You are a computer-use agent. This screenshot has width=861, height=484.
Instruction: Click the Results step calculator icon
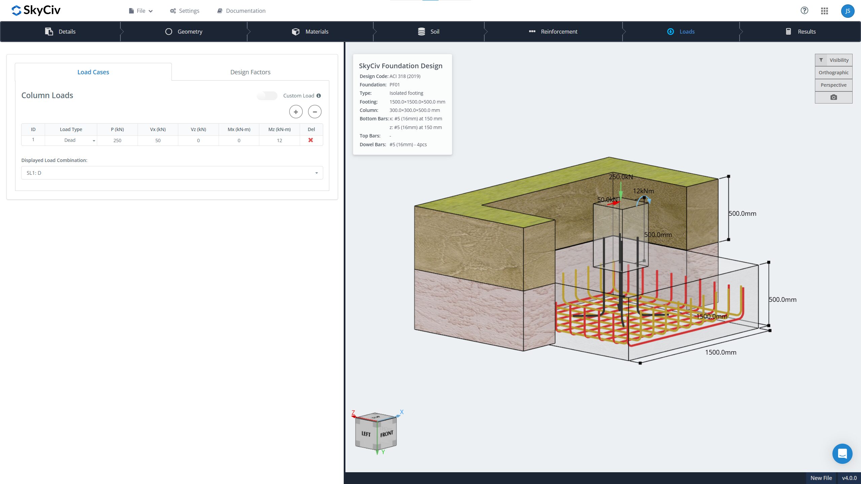(x=788, y=32)
